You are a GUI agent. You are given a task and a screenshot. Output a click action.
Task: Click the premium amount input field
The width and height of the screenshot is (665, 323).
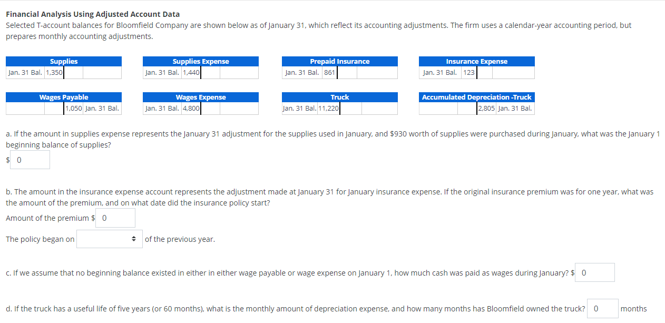point(115,218)
